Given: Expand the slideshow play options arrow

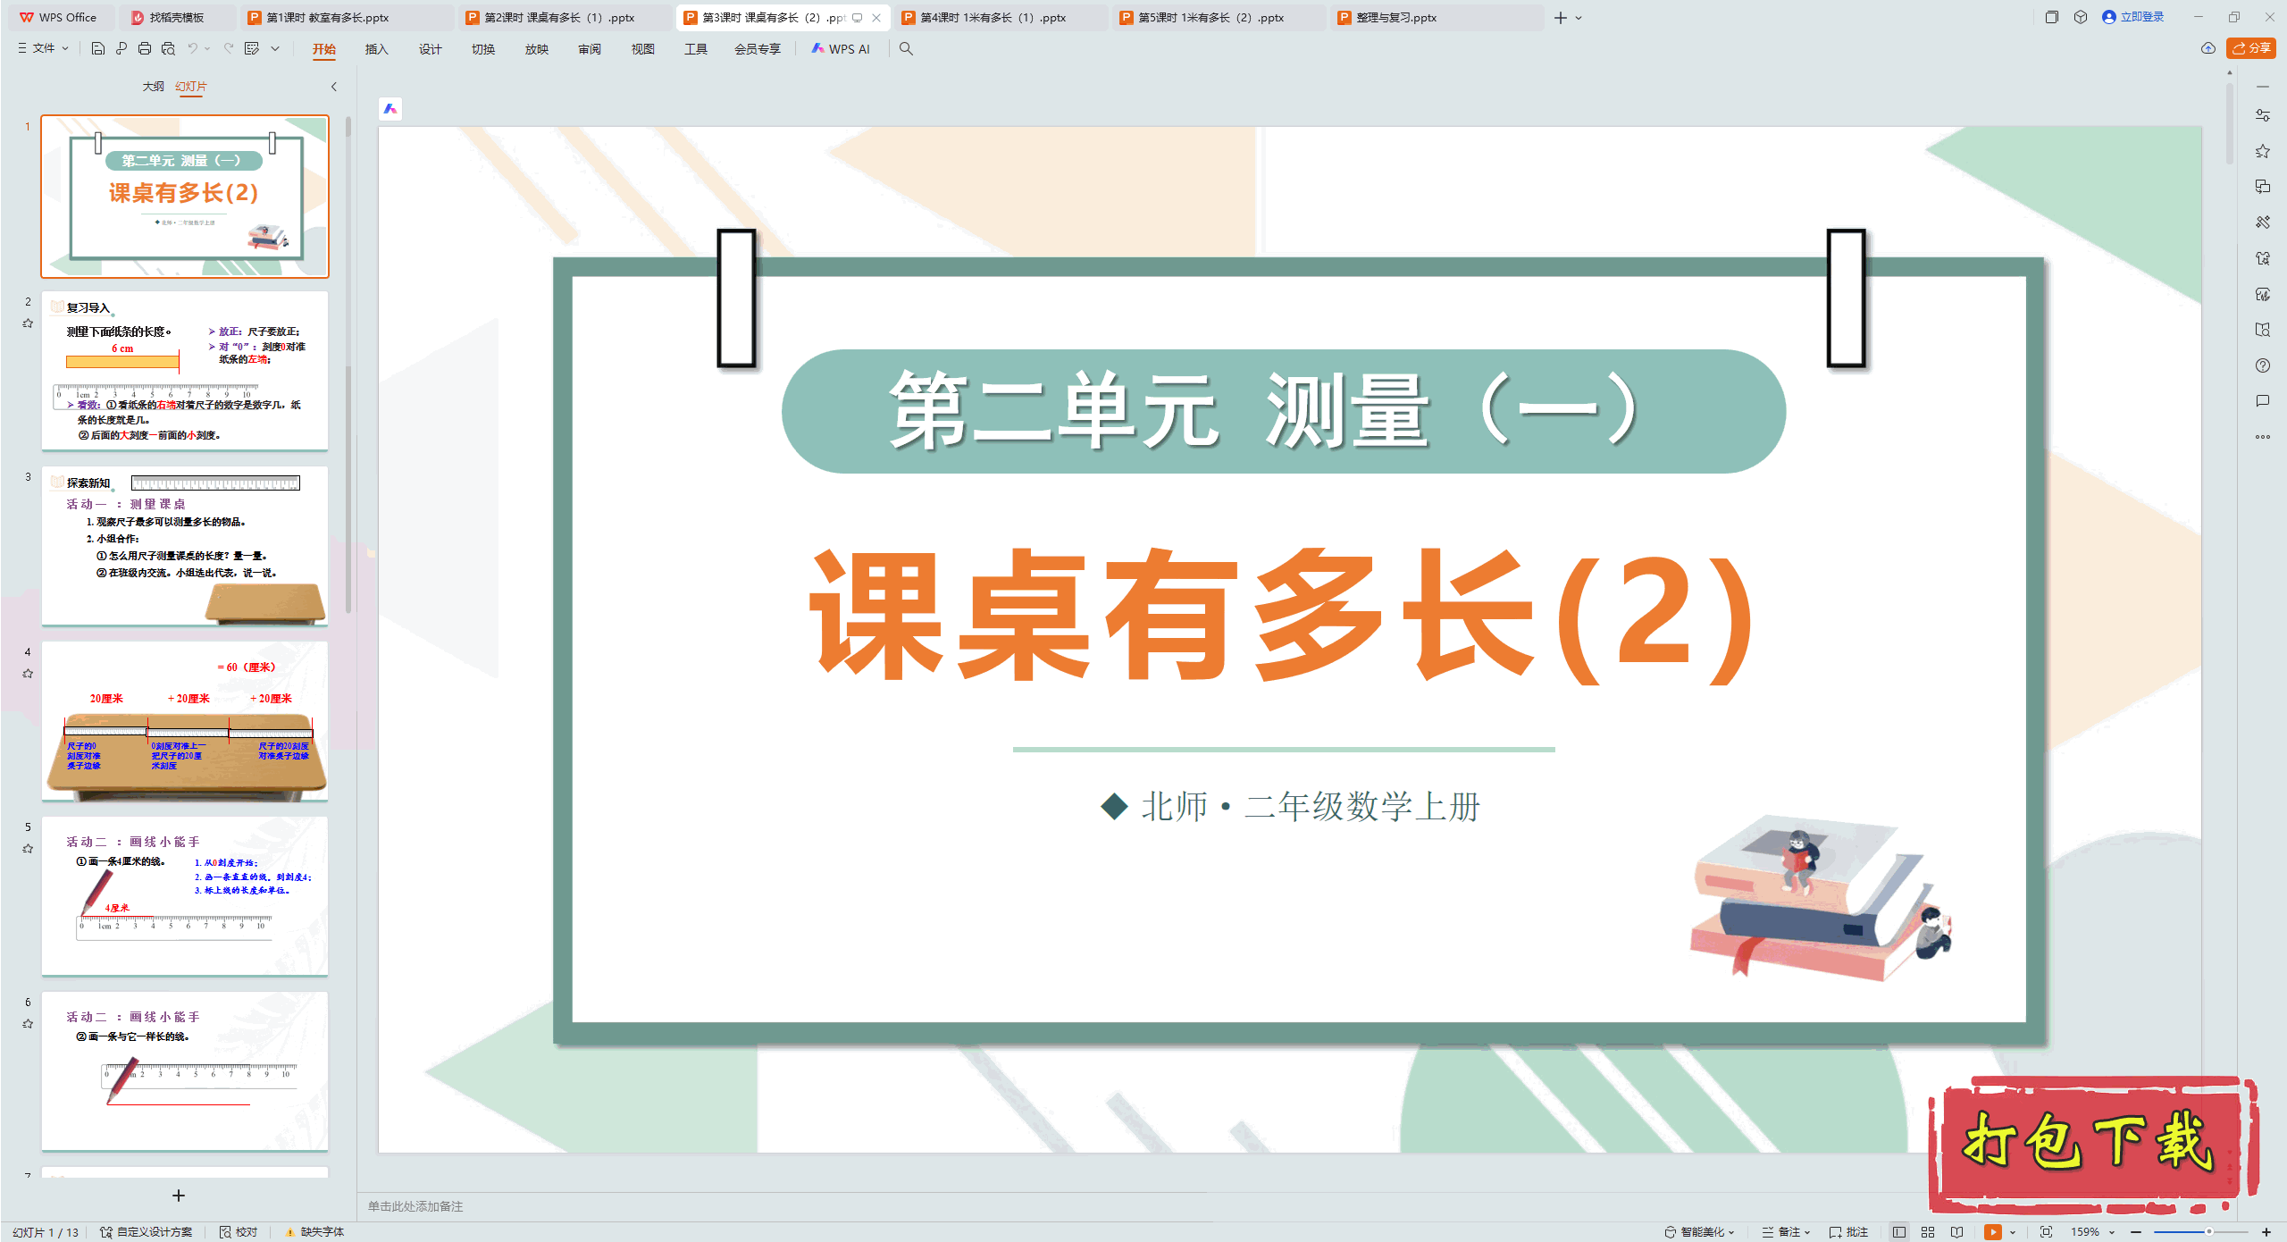Looking at the screenshot, I should (x=2012, y=1231).
